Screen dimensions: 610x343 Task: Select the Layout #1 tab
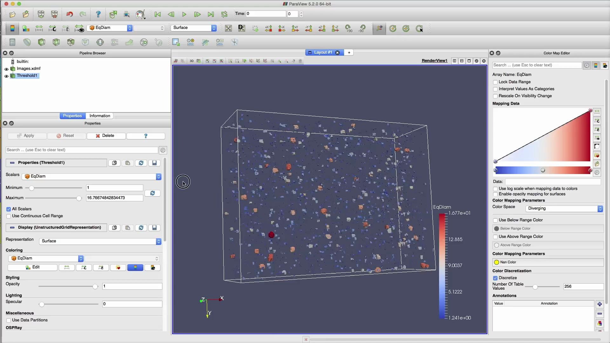coord(322,52)
